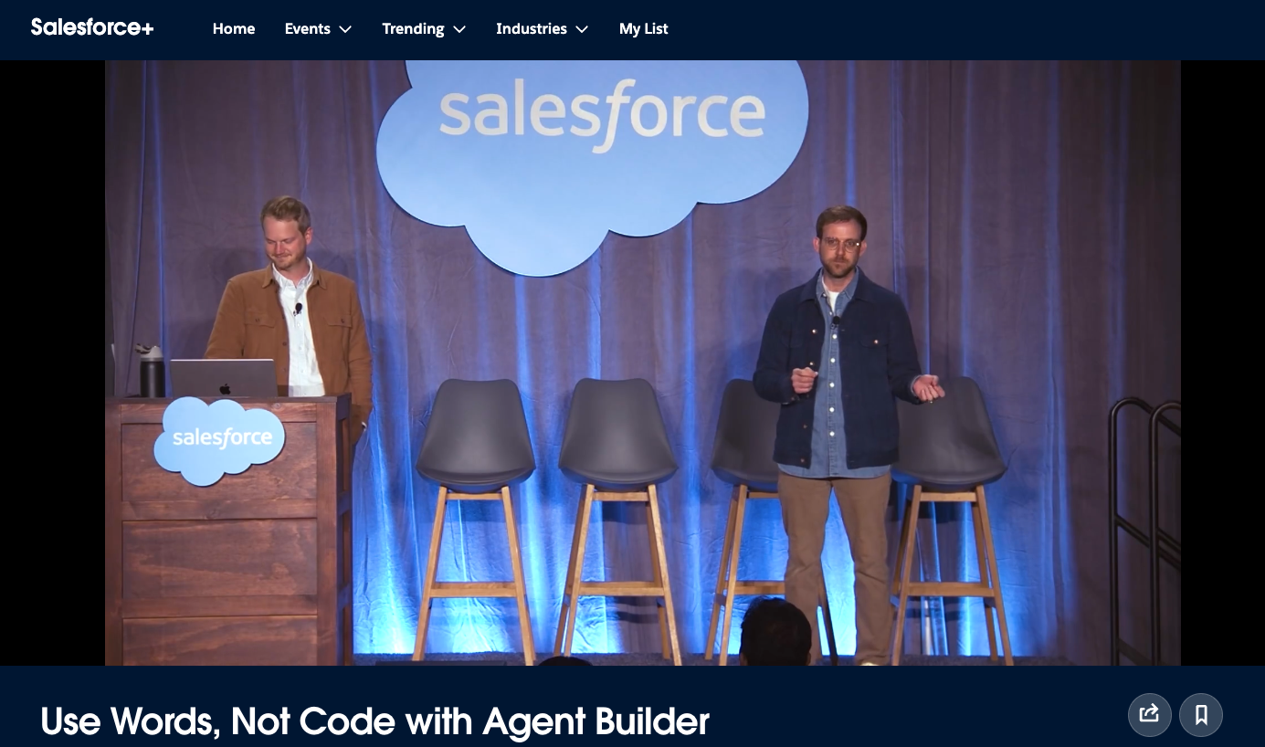This screenshot has height=747, width=1265.
Task: Share this video using the share icon
Action: (1149, 714)
